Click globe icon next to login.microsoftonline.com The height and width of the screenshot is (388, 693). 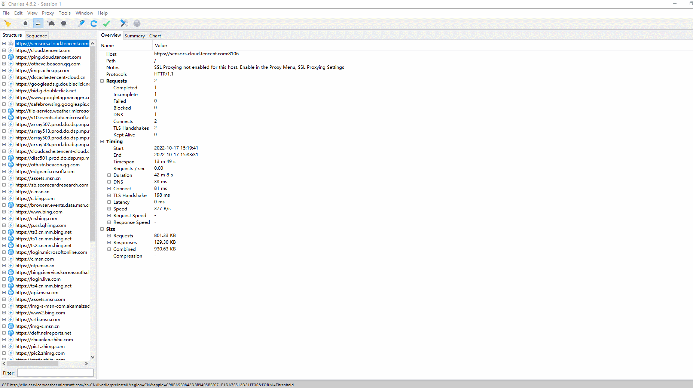11,252
